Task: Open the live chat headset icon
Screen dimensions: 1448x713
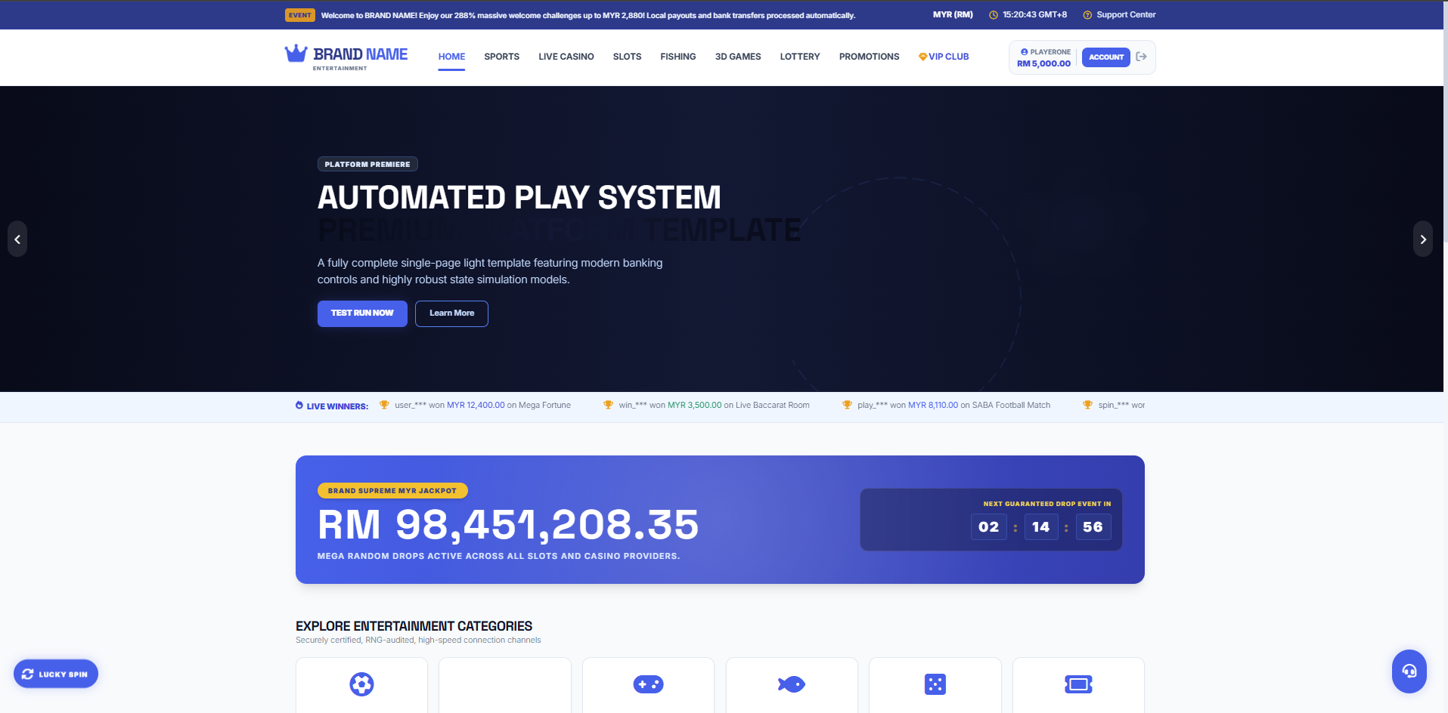Action: coord(1409,671)
